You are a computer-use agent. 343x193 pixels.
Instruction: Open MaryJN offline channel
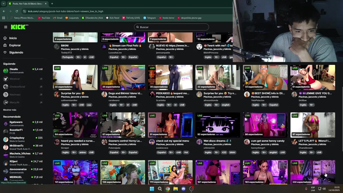pyautogui.click(x=23, y=102)
